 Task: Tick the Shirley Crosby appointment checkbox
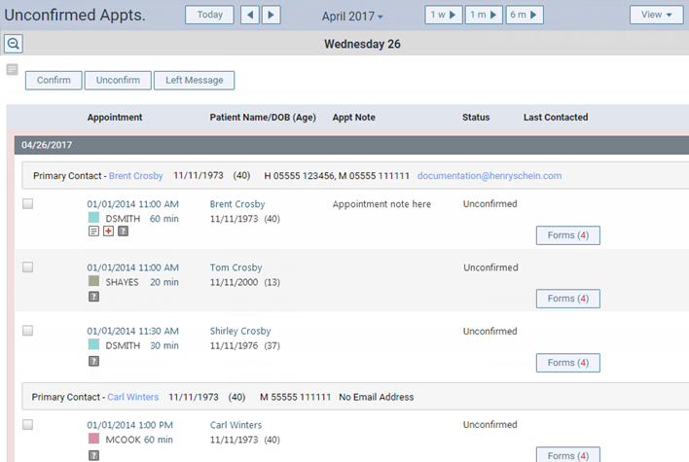(27, 331)
